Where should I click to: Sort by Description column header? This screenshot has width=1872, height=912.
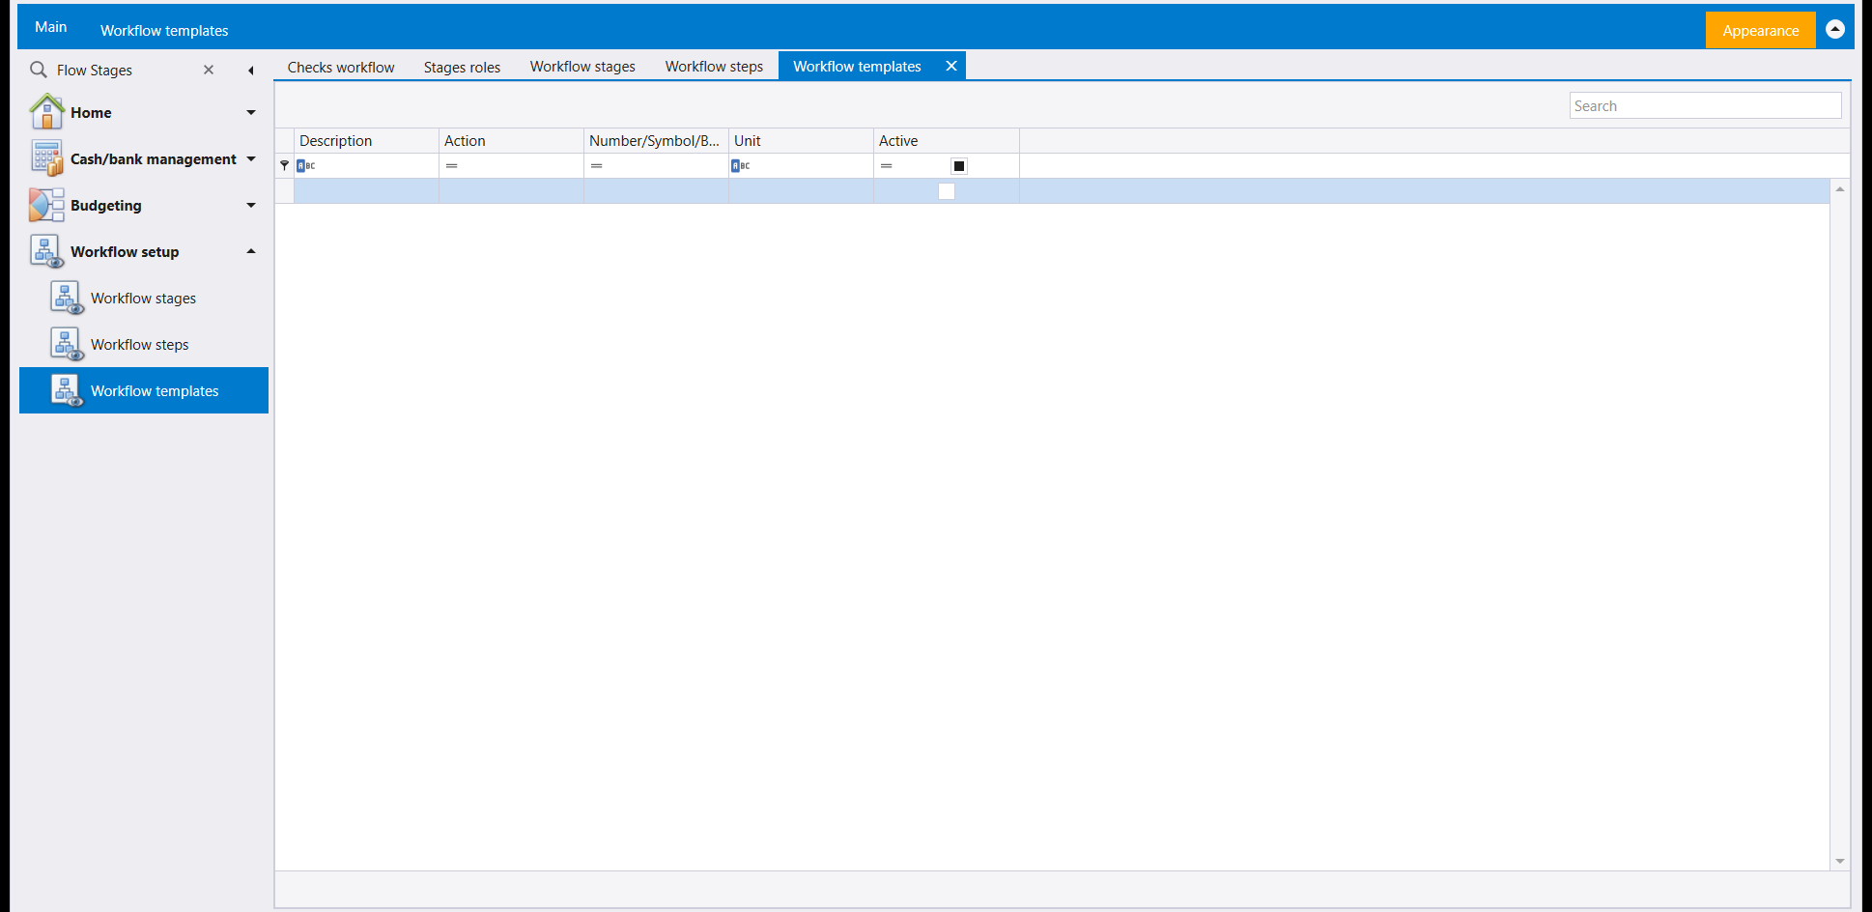(x=366, y=141)
